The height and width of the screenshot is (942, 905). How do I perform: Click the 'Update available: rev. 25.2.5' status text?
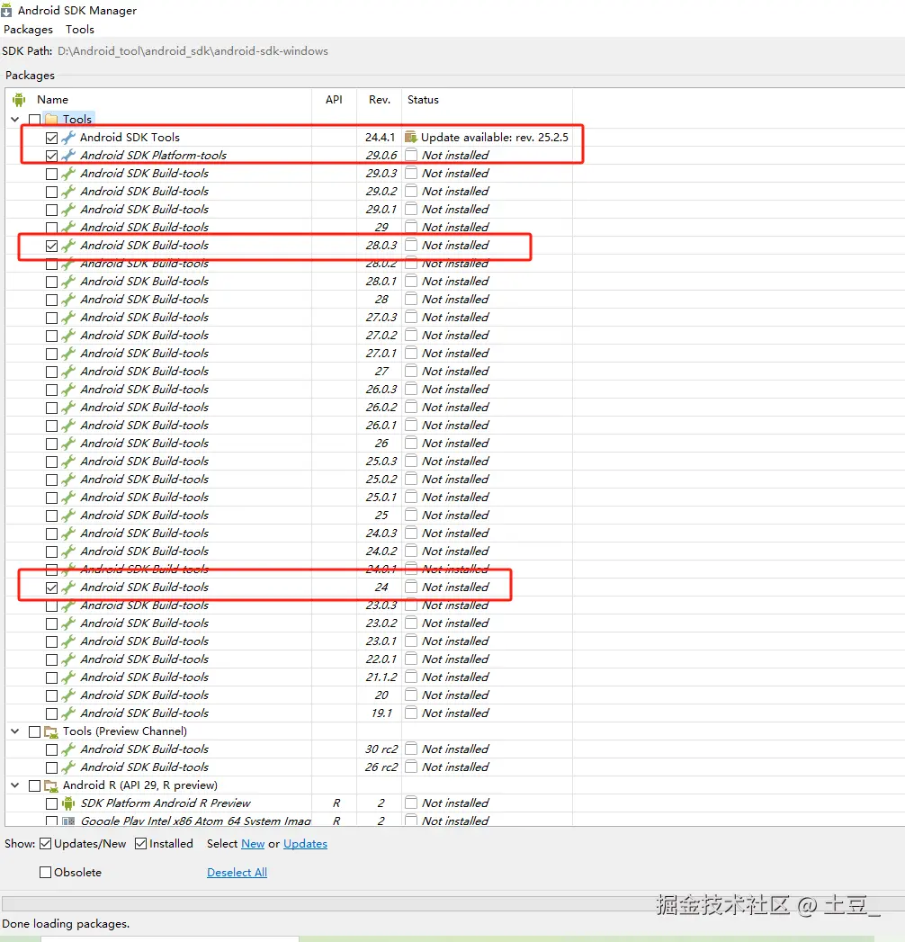(494, 137)
